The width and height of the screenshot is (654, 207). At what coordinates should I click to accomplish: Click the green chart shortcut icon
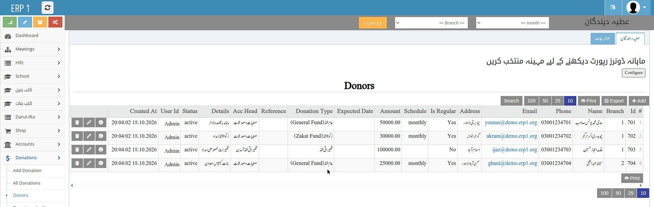(9, 22)
